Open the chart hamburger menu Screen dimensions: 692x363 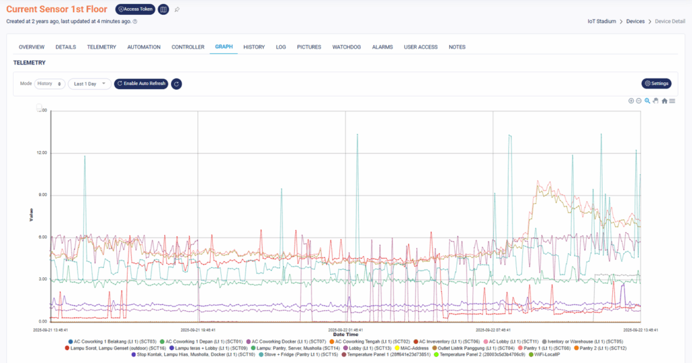[672, 101]
